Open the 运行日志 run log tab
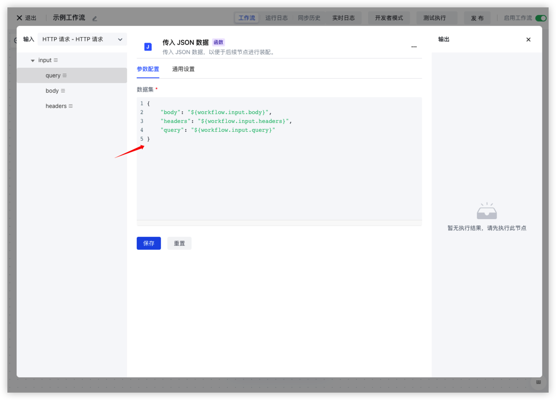The width and height of the screenshot is (556, 400). coord(276,18)
